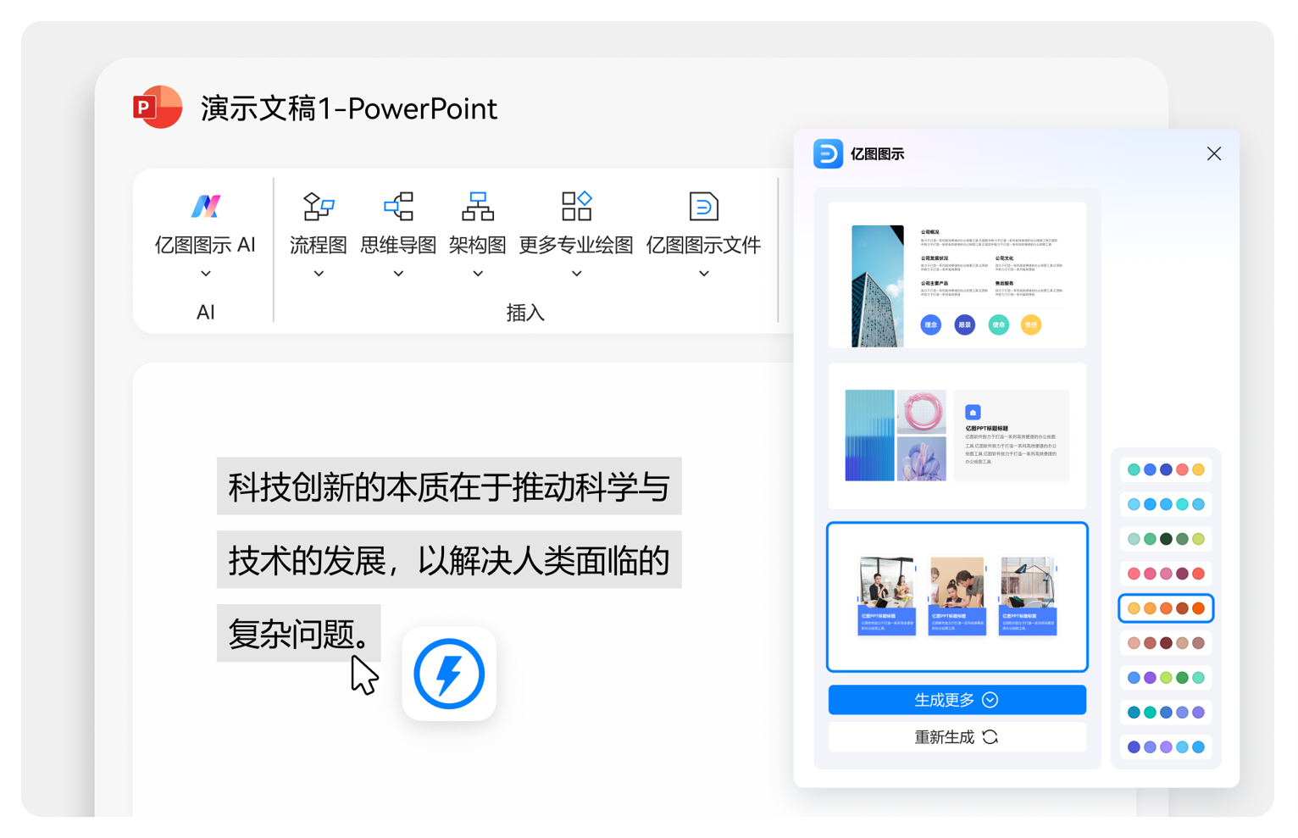Select the 亿图图示 AI tool icon
1298x838 pixels.
pyautogui.click(x=205, y=206)
